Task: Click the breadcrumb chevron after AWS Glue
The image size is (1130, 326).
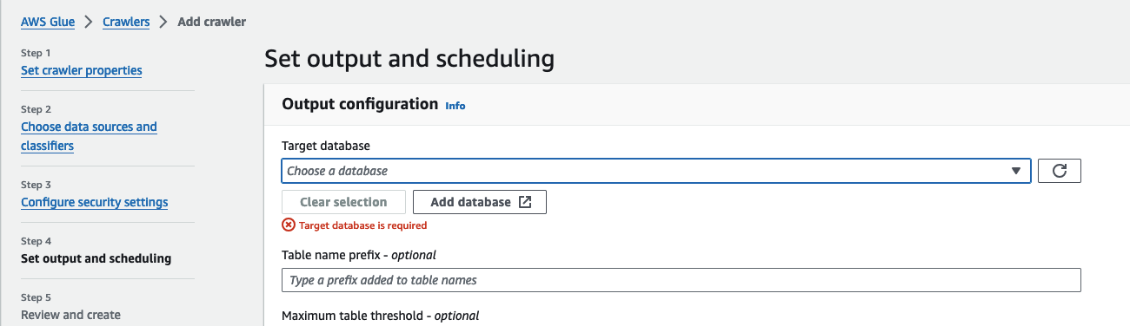Action: click(89, 22)
